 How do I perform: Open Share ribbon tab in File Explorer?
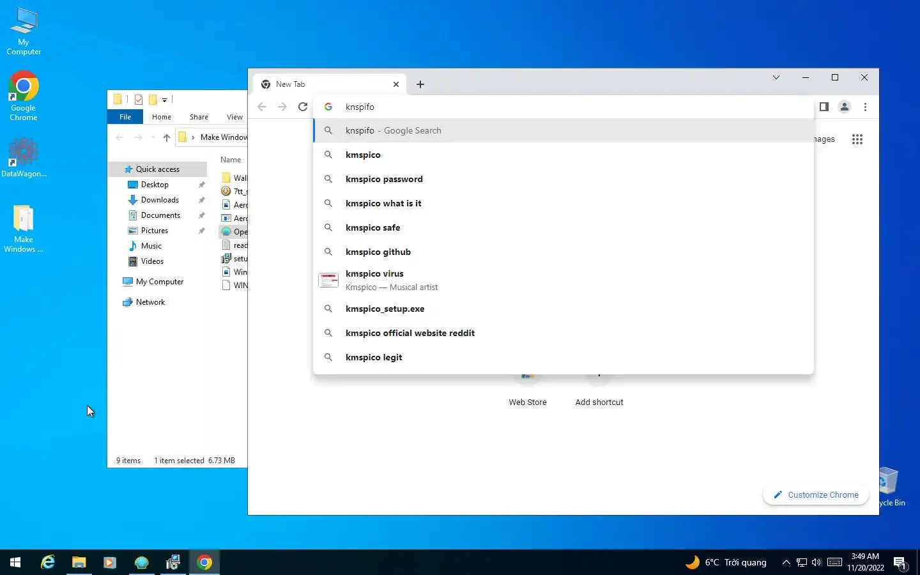[x=199, y=117]
